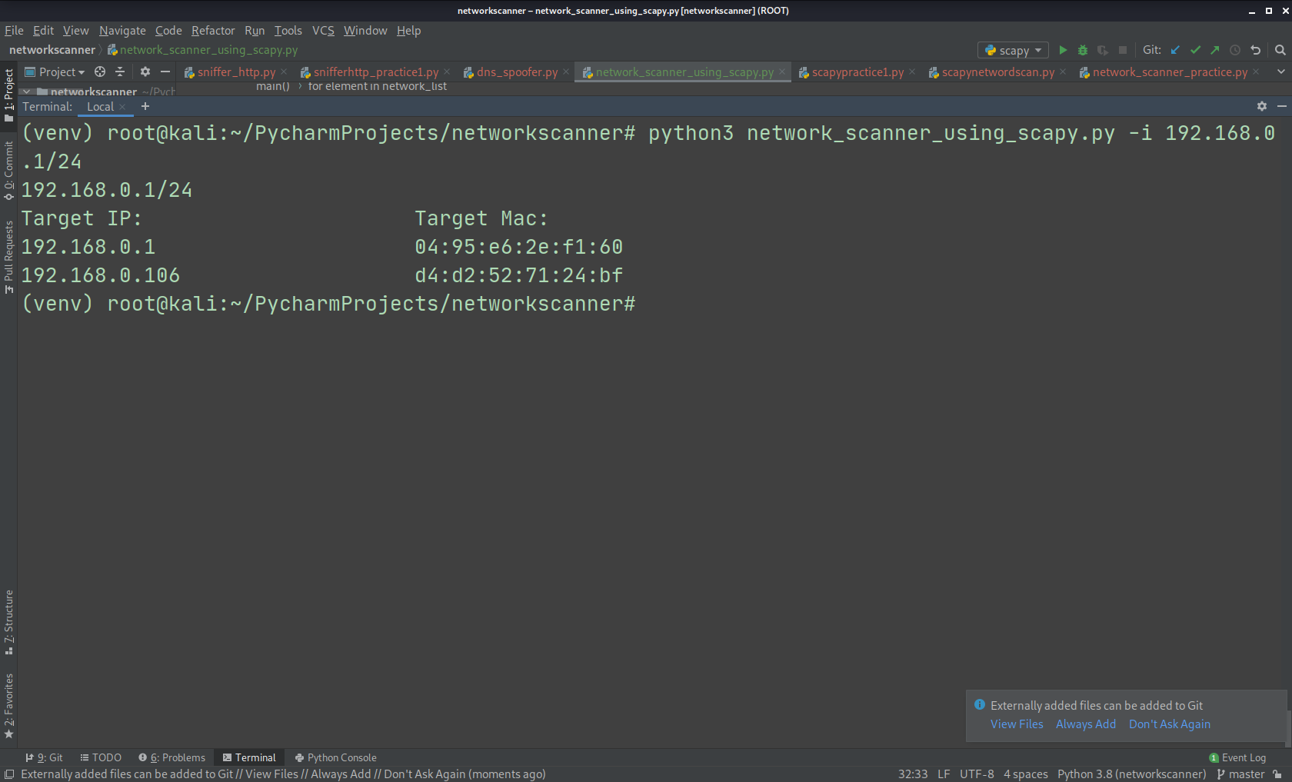Toggle tool window bars in status corner

[9, 774]
